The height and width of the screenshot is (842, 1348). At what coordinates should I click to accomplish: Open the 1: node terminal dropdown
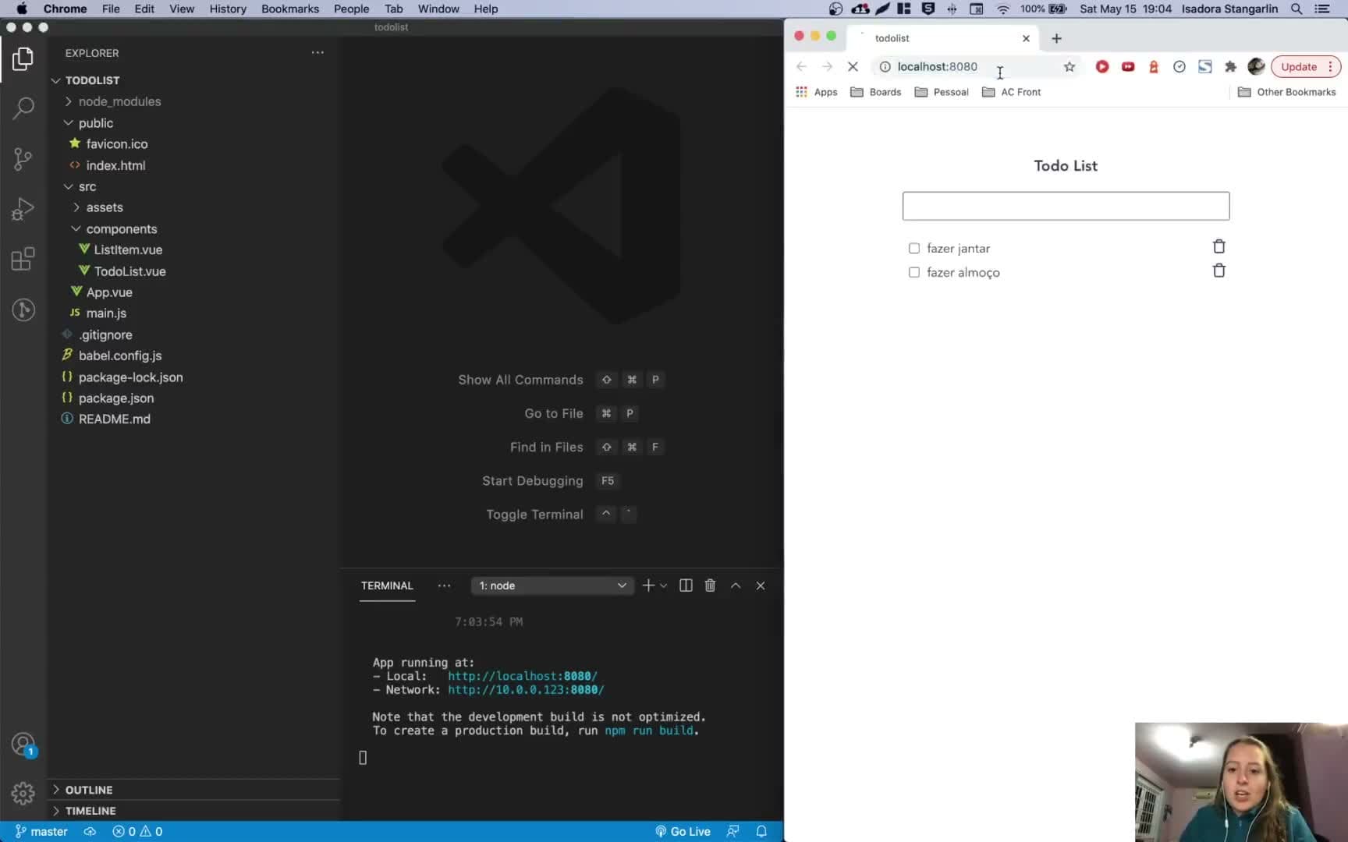(x=552, y=586)
